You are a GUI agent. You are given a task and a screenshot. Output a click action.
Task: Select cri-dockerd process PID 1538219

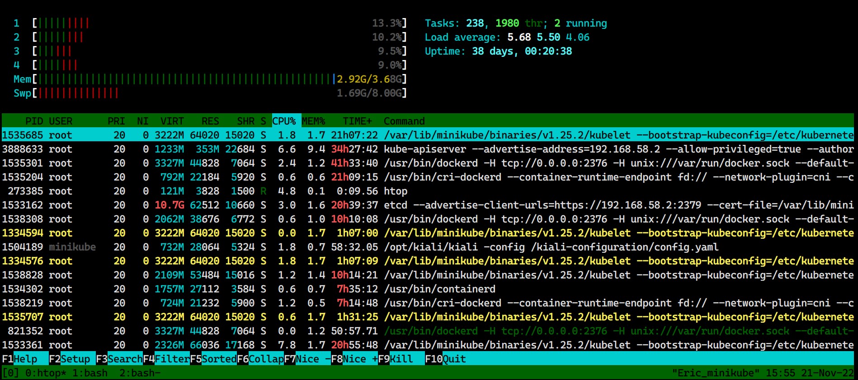tap(428, 303)
